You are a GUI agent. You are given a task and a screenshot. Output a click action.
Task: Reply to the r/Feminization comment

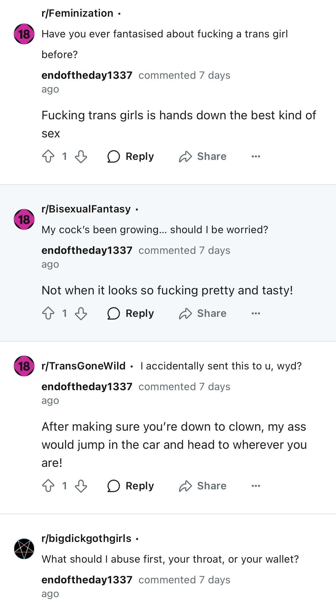(x=131, y=156)
